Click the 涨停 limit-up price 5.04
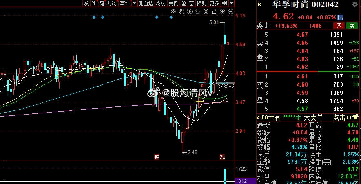Image resolution: width=361 pixels, height=184 pixels. 301,169
